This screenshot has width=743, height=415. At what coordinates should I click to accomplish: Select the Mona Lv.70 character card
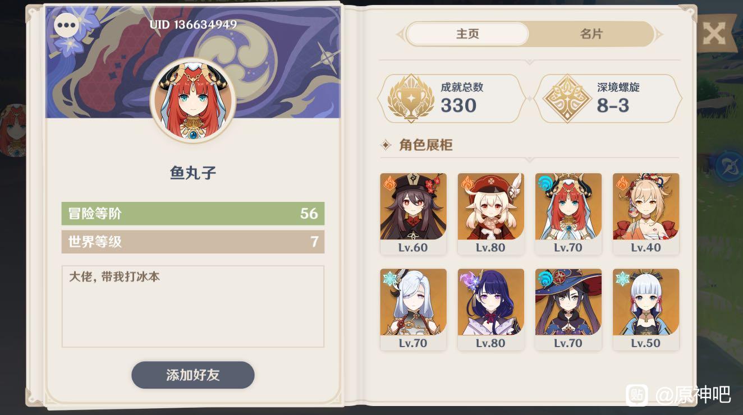[x=568, y=310]
